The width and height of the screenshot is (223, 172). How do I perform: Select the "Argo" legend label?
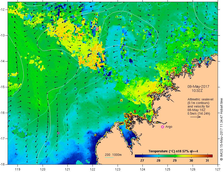pos(169,127)
